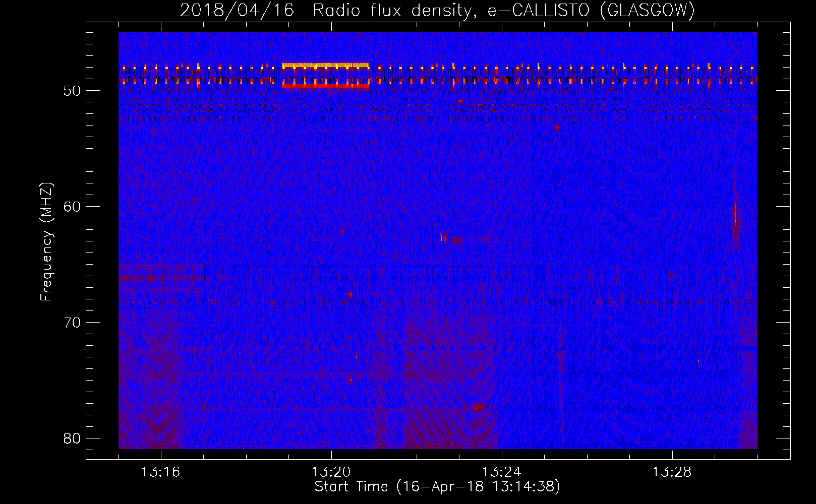The width and height of the screenshot is (816, 504).
Task: Click the plot title mentioning e-CALLISTO (GLASGOW)
Action: (x=438, y=10)
